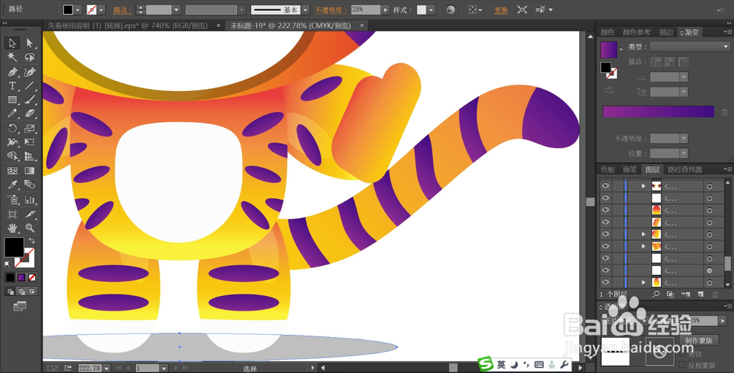Click the 变换 transform link

point(501,10)
